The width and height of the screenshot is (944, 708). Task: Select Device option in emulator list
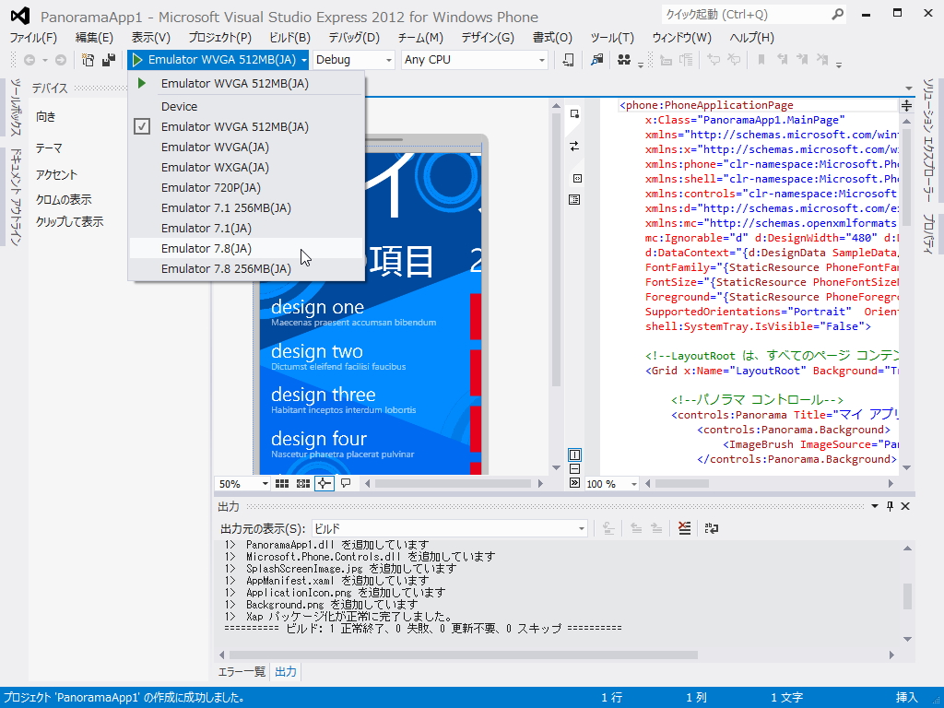pyautogui.click(x=246, y=106)
